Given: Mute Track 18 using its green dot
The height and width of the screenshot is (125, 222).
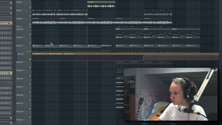Looking at the screenshot, I should 30,101.
